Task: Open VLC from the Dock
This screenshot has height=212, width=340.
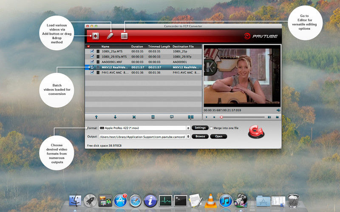Action: point(210,200)
